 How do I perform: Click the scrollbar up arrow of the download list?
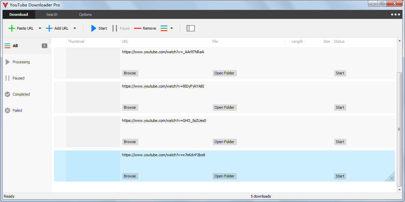400,40
